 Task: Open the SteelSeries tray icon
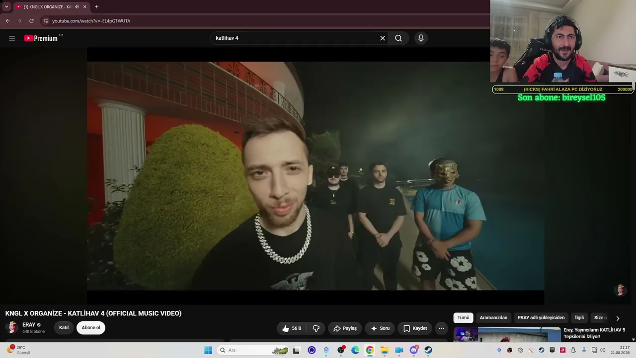click(520, 350)
